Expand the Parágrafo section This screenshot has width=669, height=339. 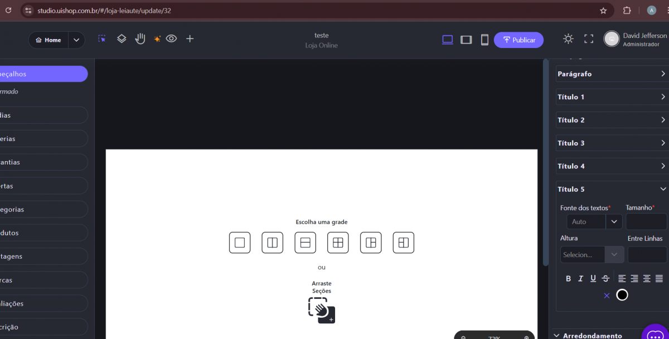612,74
